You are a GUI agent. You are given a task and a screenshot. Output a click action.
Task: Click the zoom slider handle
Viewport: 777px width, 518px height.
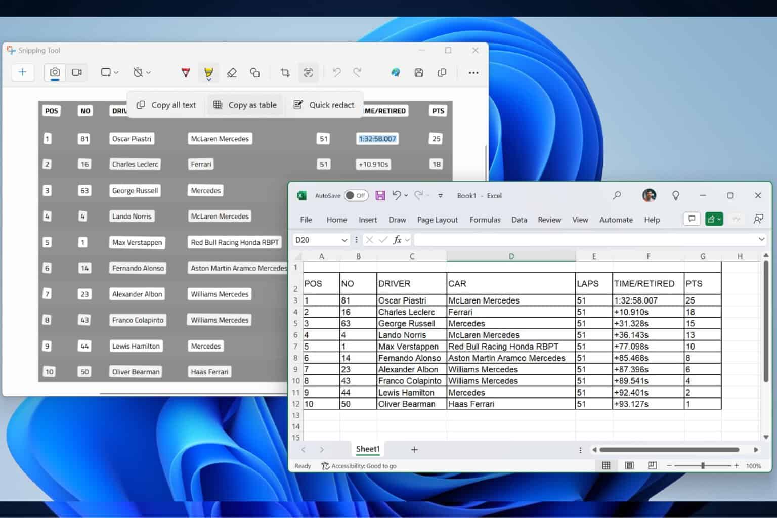[x=703, y=465]
